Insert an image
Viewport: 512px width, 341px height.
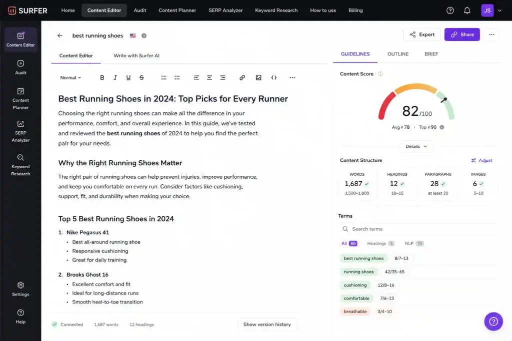[x=258, y=77]
